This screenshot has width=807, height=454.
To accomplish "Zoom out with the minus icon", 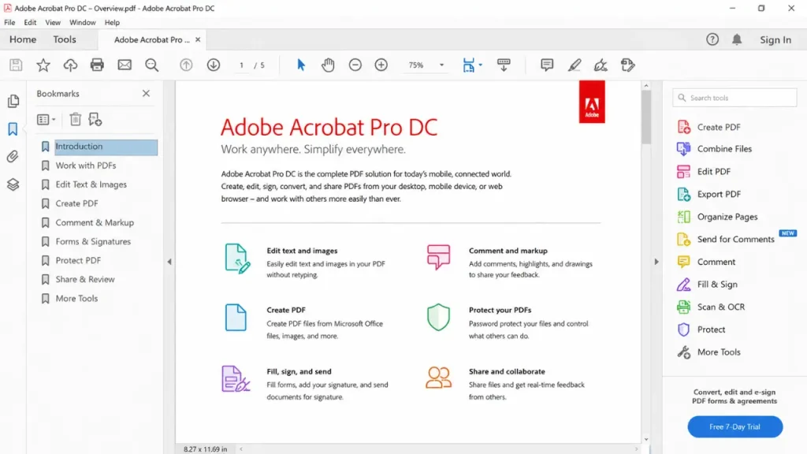I will (355, 65).
